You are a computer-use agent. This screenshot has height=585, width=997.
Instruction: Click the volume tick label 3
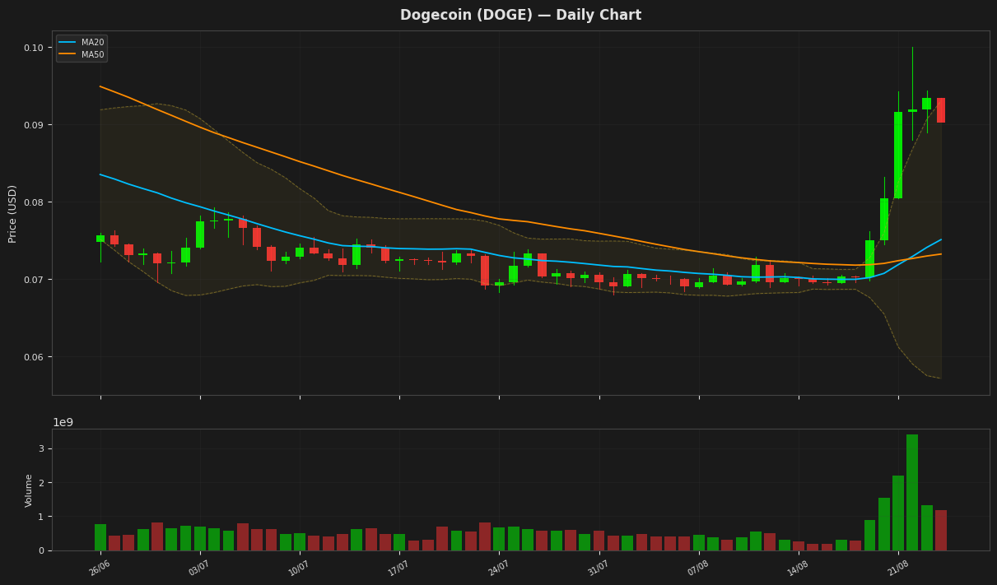(43, 448)
